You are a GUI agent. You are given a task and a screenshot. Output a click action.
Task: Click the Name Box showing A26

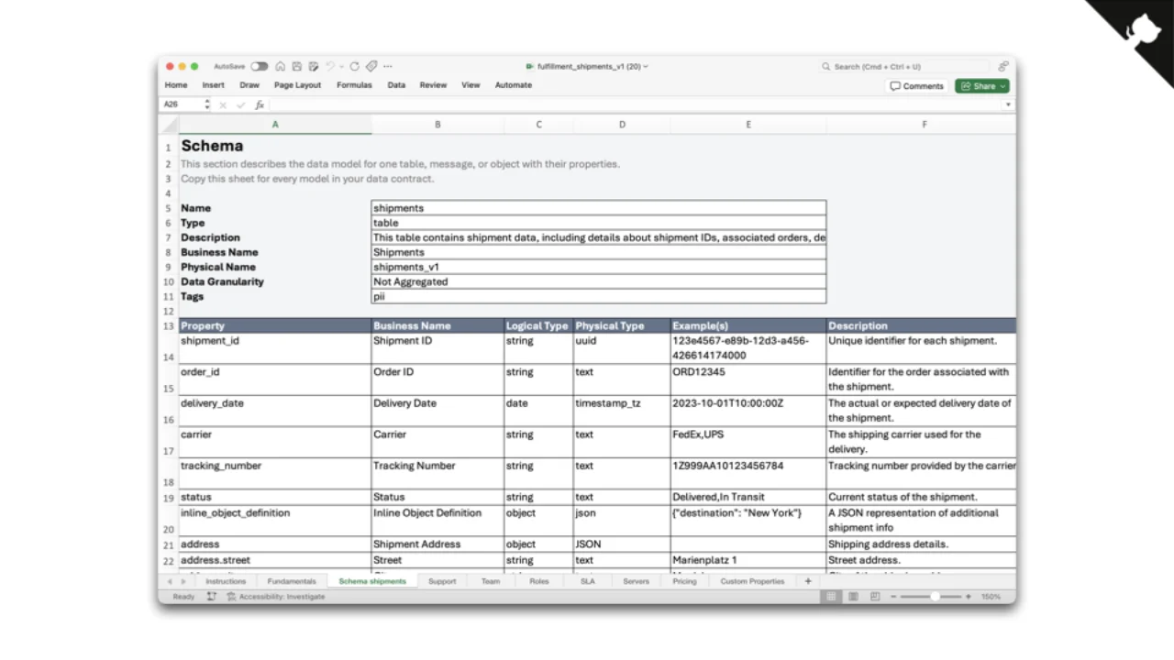point(181,104)
